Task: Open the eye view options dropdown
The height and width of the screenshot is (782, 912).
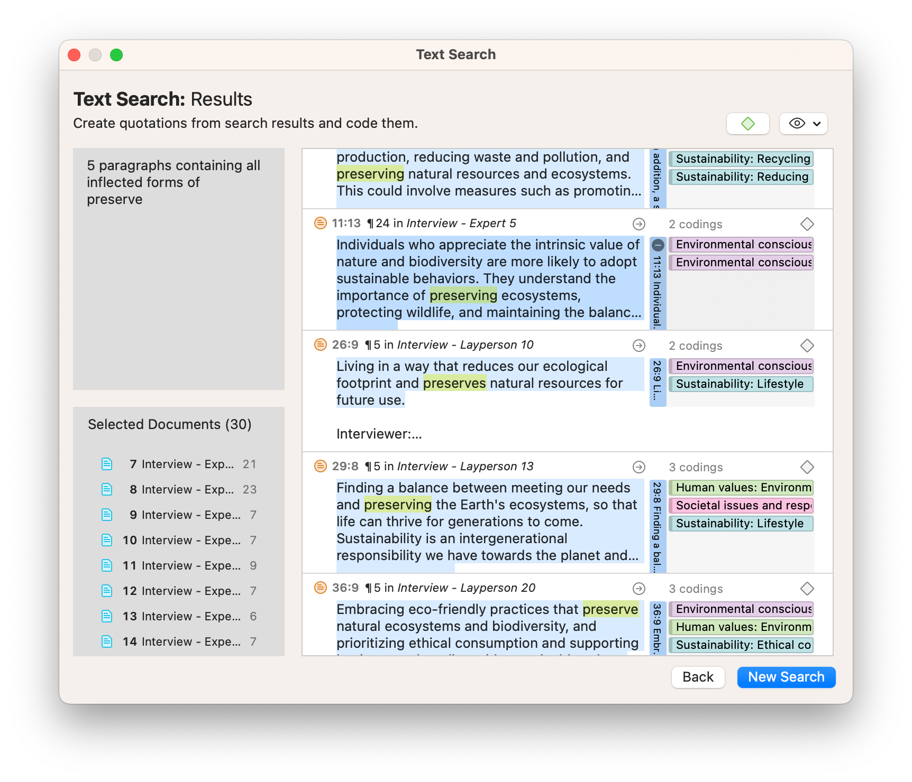Action: [803, 124]
